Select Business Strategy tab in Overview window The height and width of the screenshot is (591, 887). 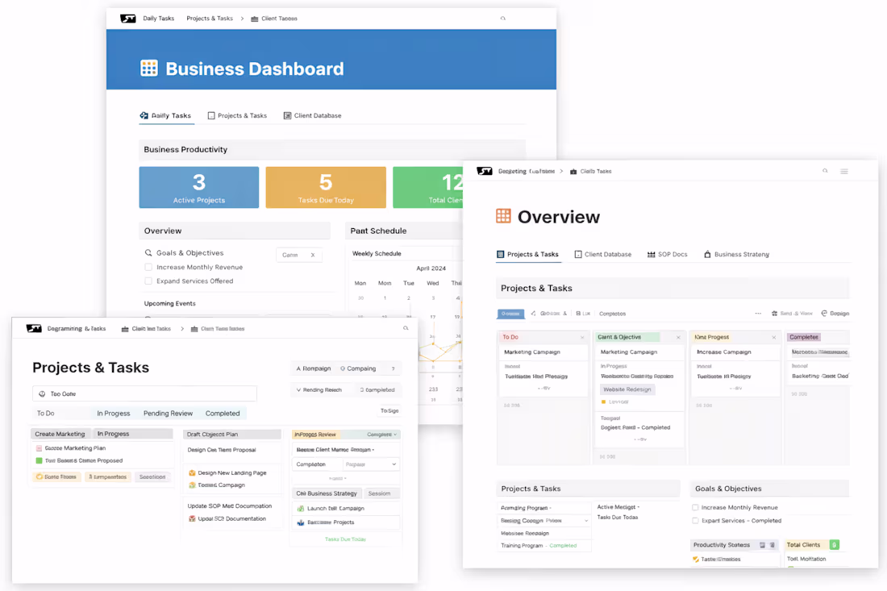click(736, 255)
